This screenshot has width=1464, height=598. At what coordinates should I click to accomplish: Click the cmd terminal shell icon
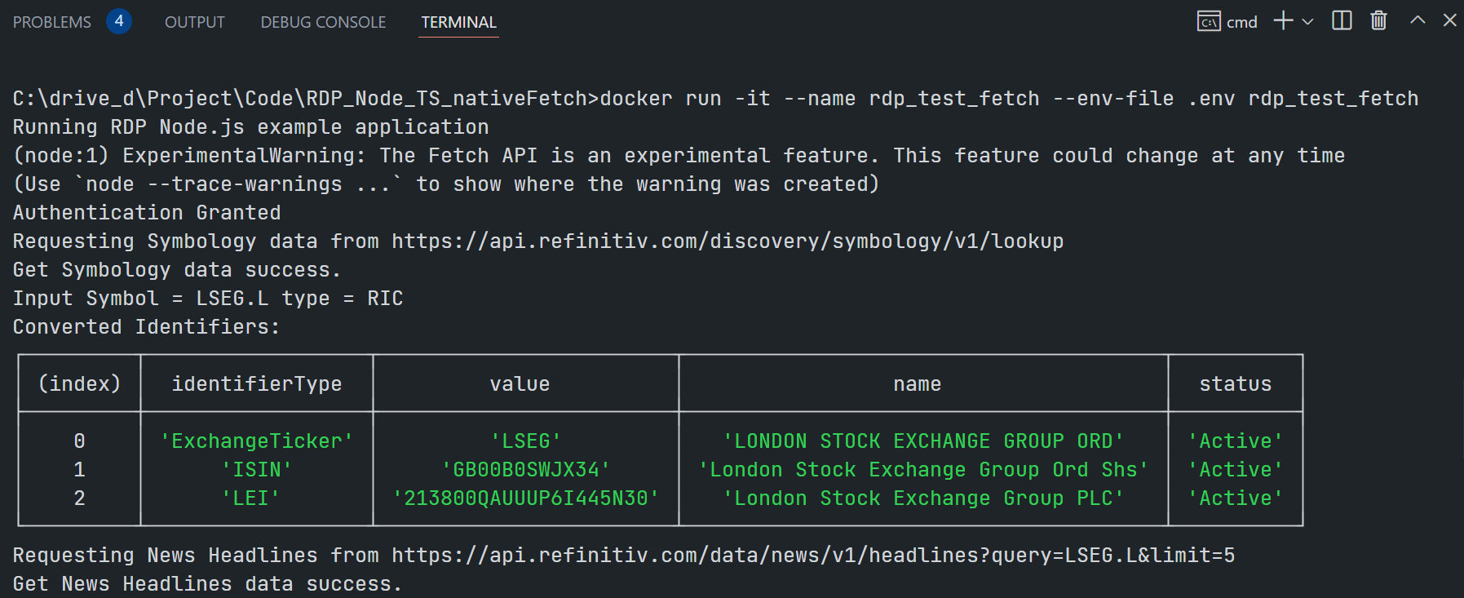(1209, 21)
